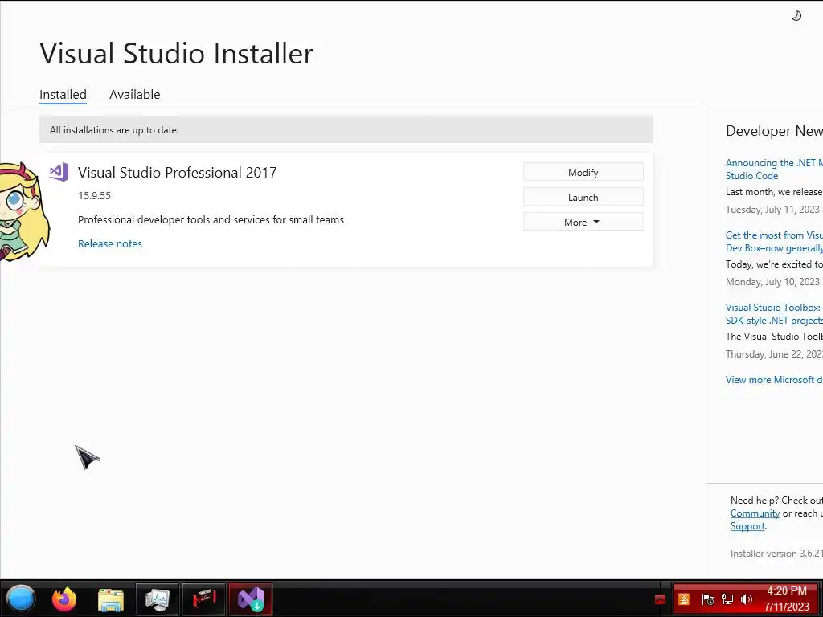The image size is (823, 617).
Task: Click the 'Tuesday, July 11, 2023' date
Action: pos(772,210)
